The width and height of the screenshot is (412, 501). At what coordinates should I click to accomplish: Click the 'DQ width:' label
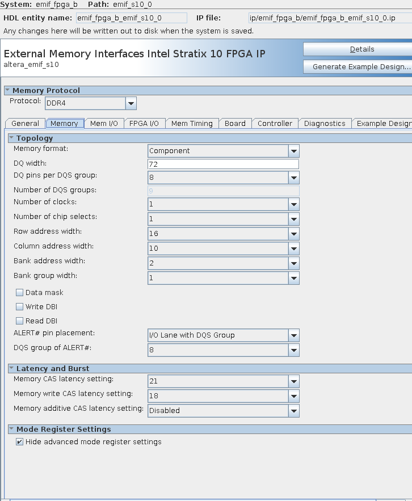30,163
